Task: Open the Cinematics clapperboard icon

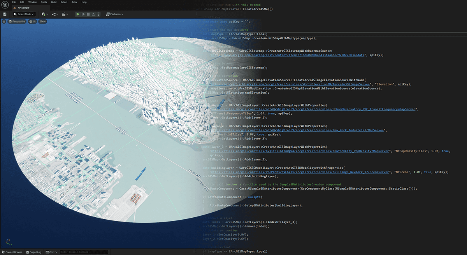Action: pos(64,14)
